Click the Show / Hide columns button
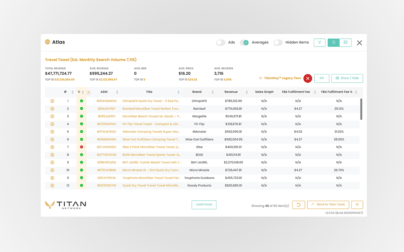This screenshot has width=404, height=252. [x=347, y=78]
